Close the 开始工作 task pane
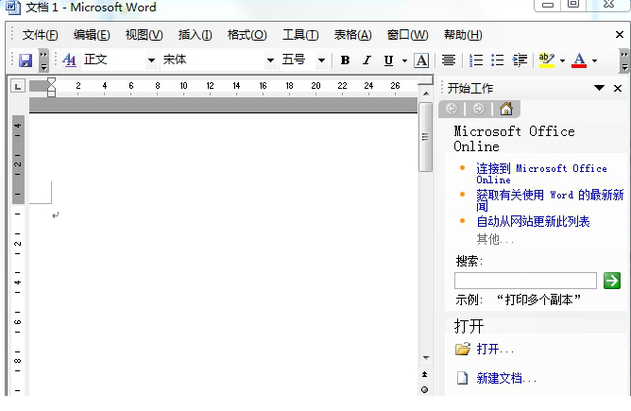This screenshot has height=411, width=631. pos(618,88)
